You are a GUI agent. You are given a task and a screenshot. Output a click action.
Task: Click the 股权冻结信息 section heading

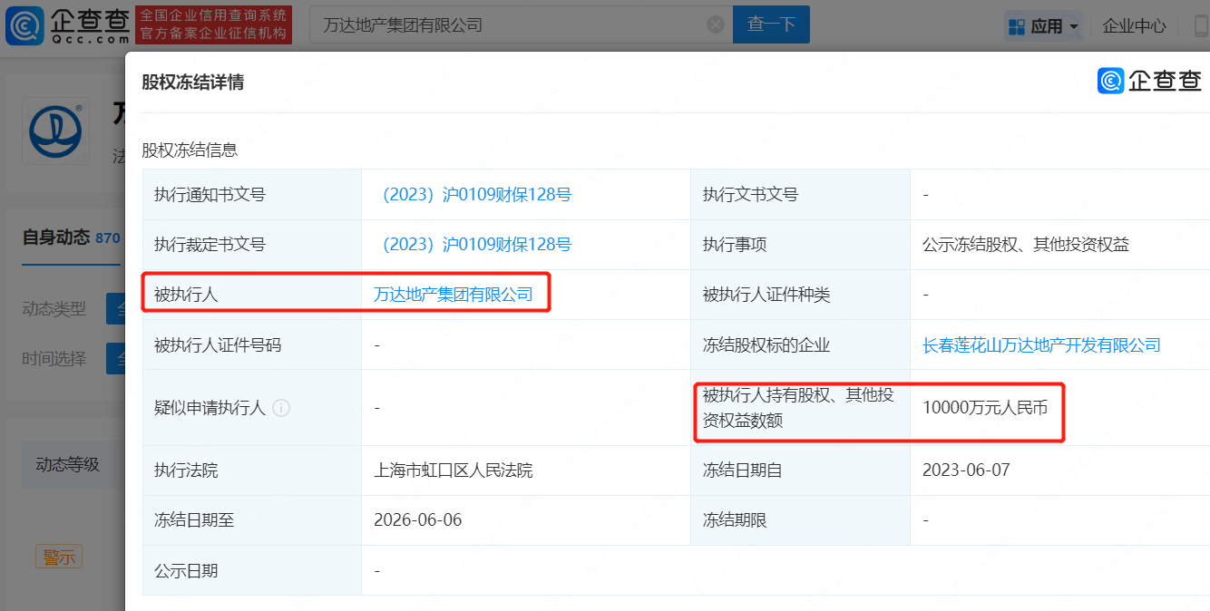(190, 150)
